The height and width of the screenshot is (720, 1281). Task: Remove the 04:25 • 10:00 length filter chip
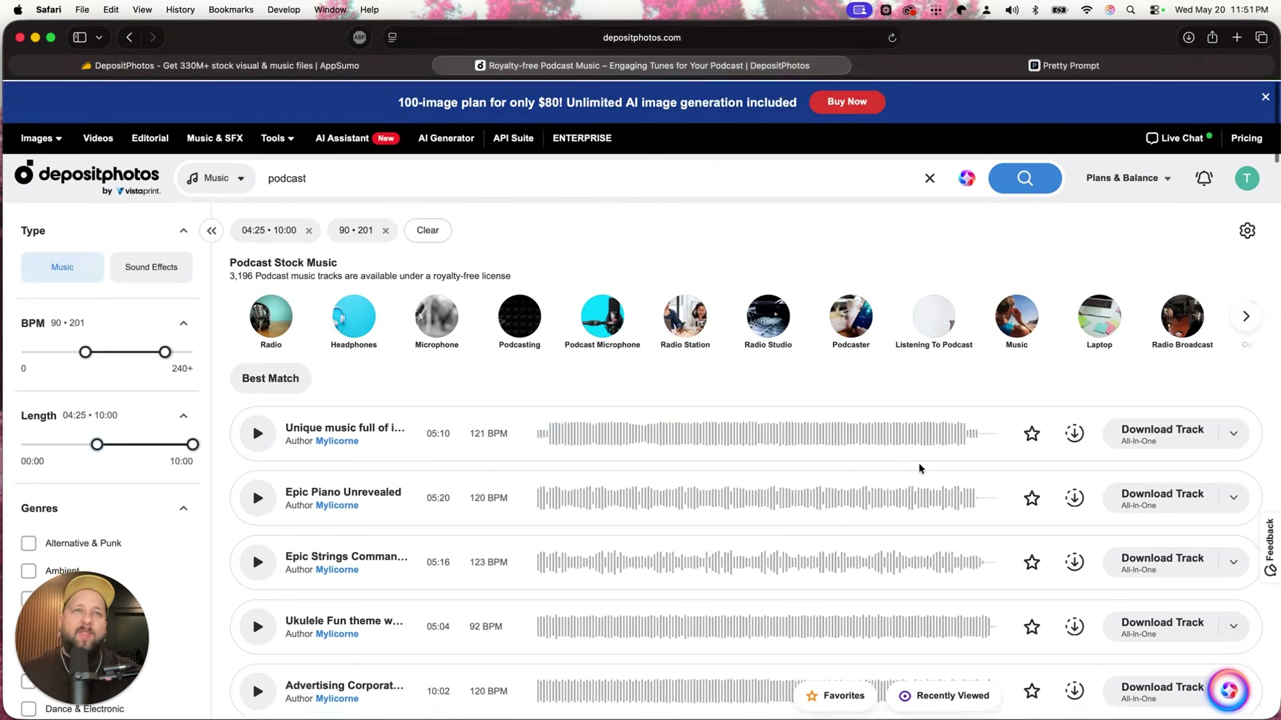pos(309,231)
